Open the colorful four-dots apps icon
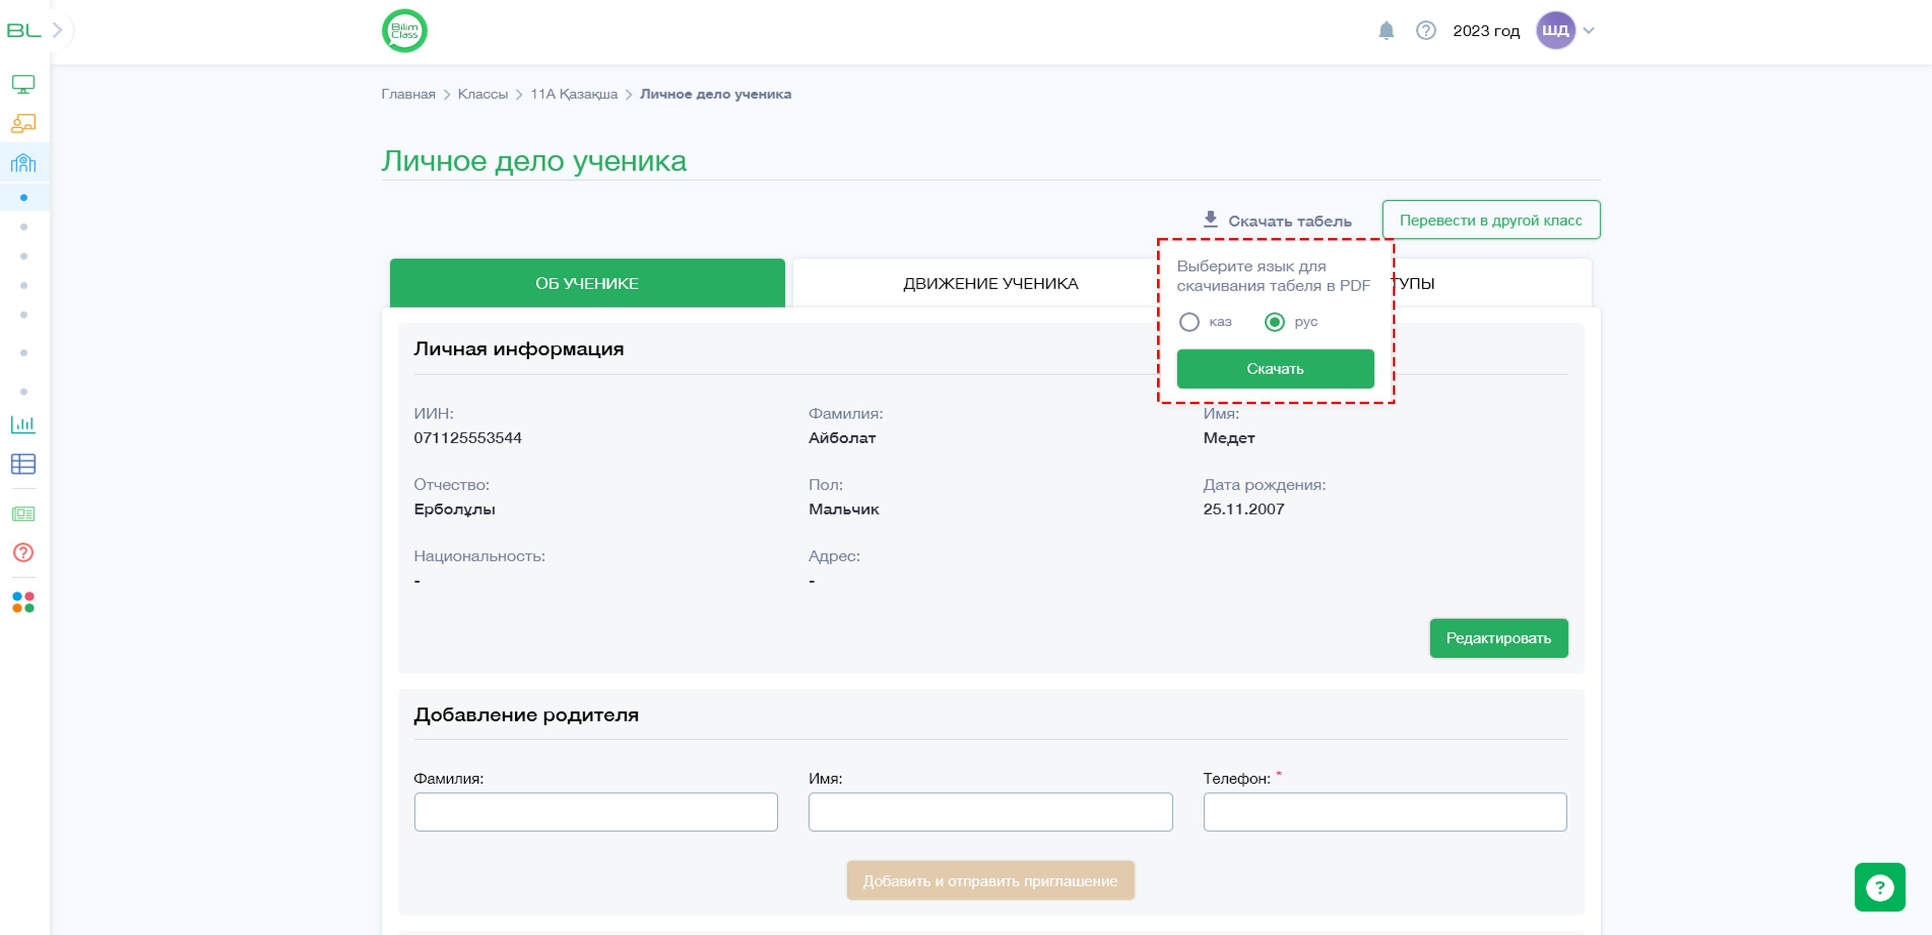The height and width of the screenshot is (935, 1932). pyautogui.click(x=23, y=602)
